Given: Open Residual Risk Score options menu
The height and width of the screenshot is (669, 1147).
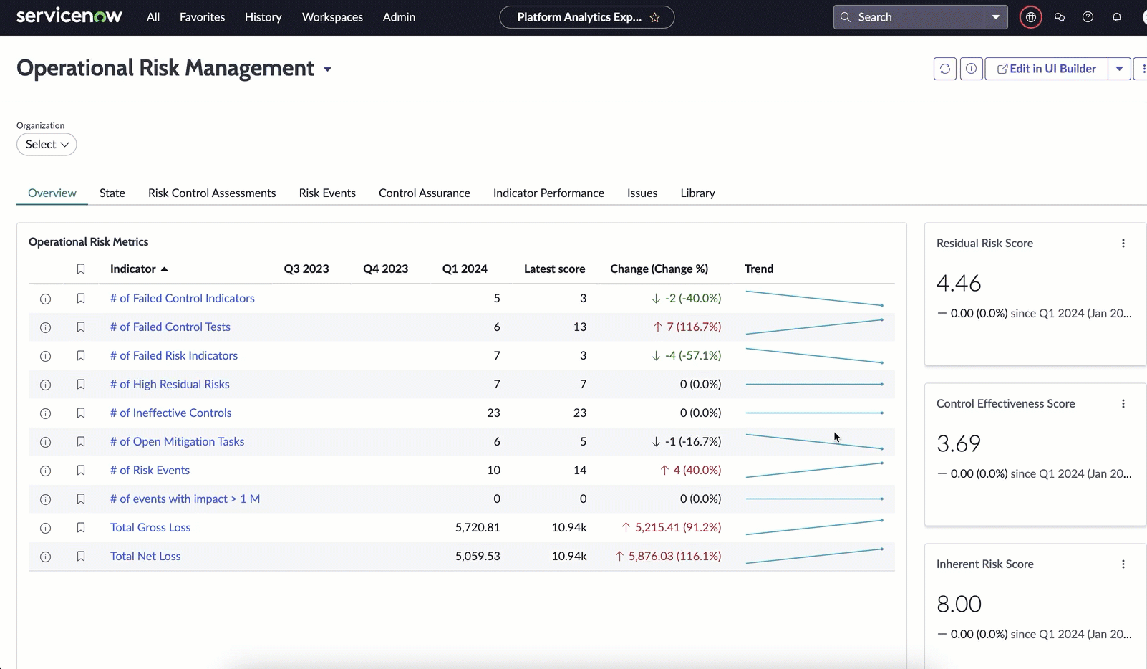Looking at the screenshot, I should [x=1123, y=244].
